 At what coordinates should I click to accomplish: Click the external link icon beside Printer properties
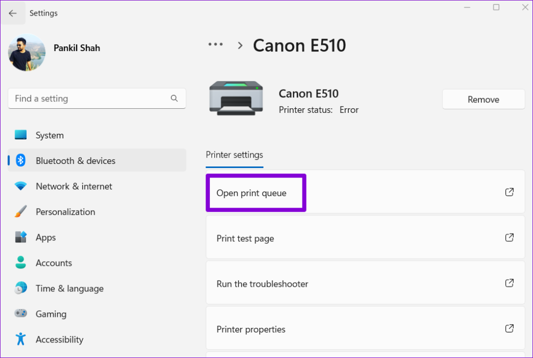point(509,329)
